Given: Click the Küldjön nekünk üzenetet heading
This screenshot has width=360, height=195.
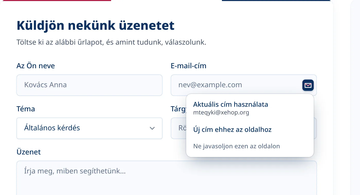Looking at the screenshot, I should pos(96,26).
